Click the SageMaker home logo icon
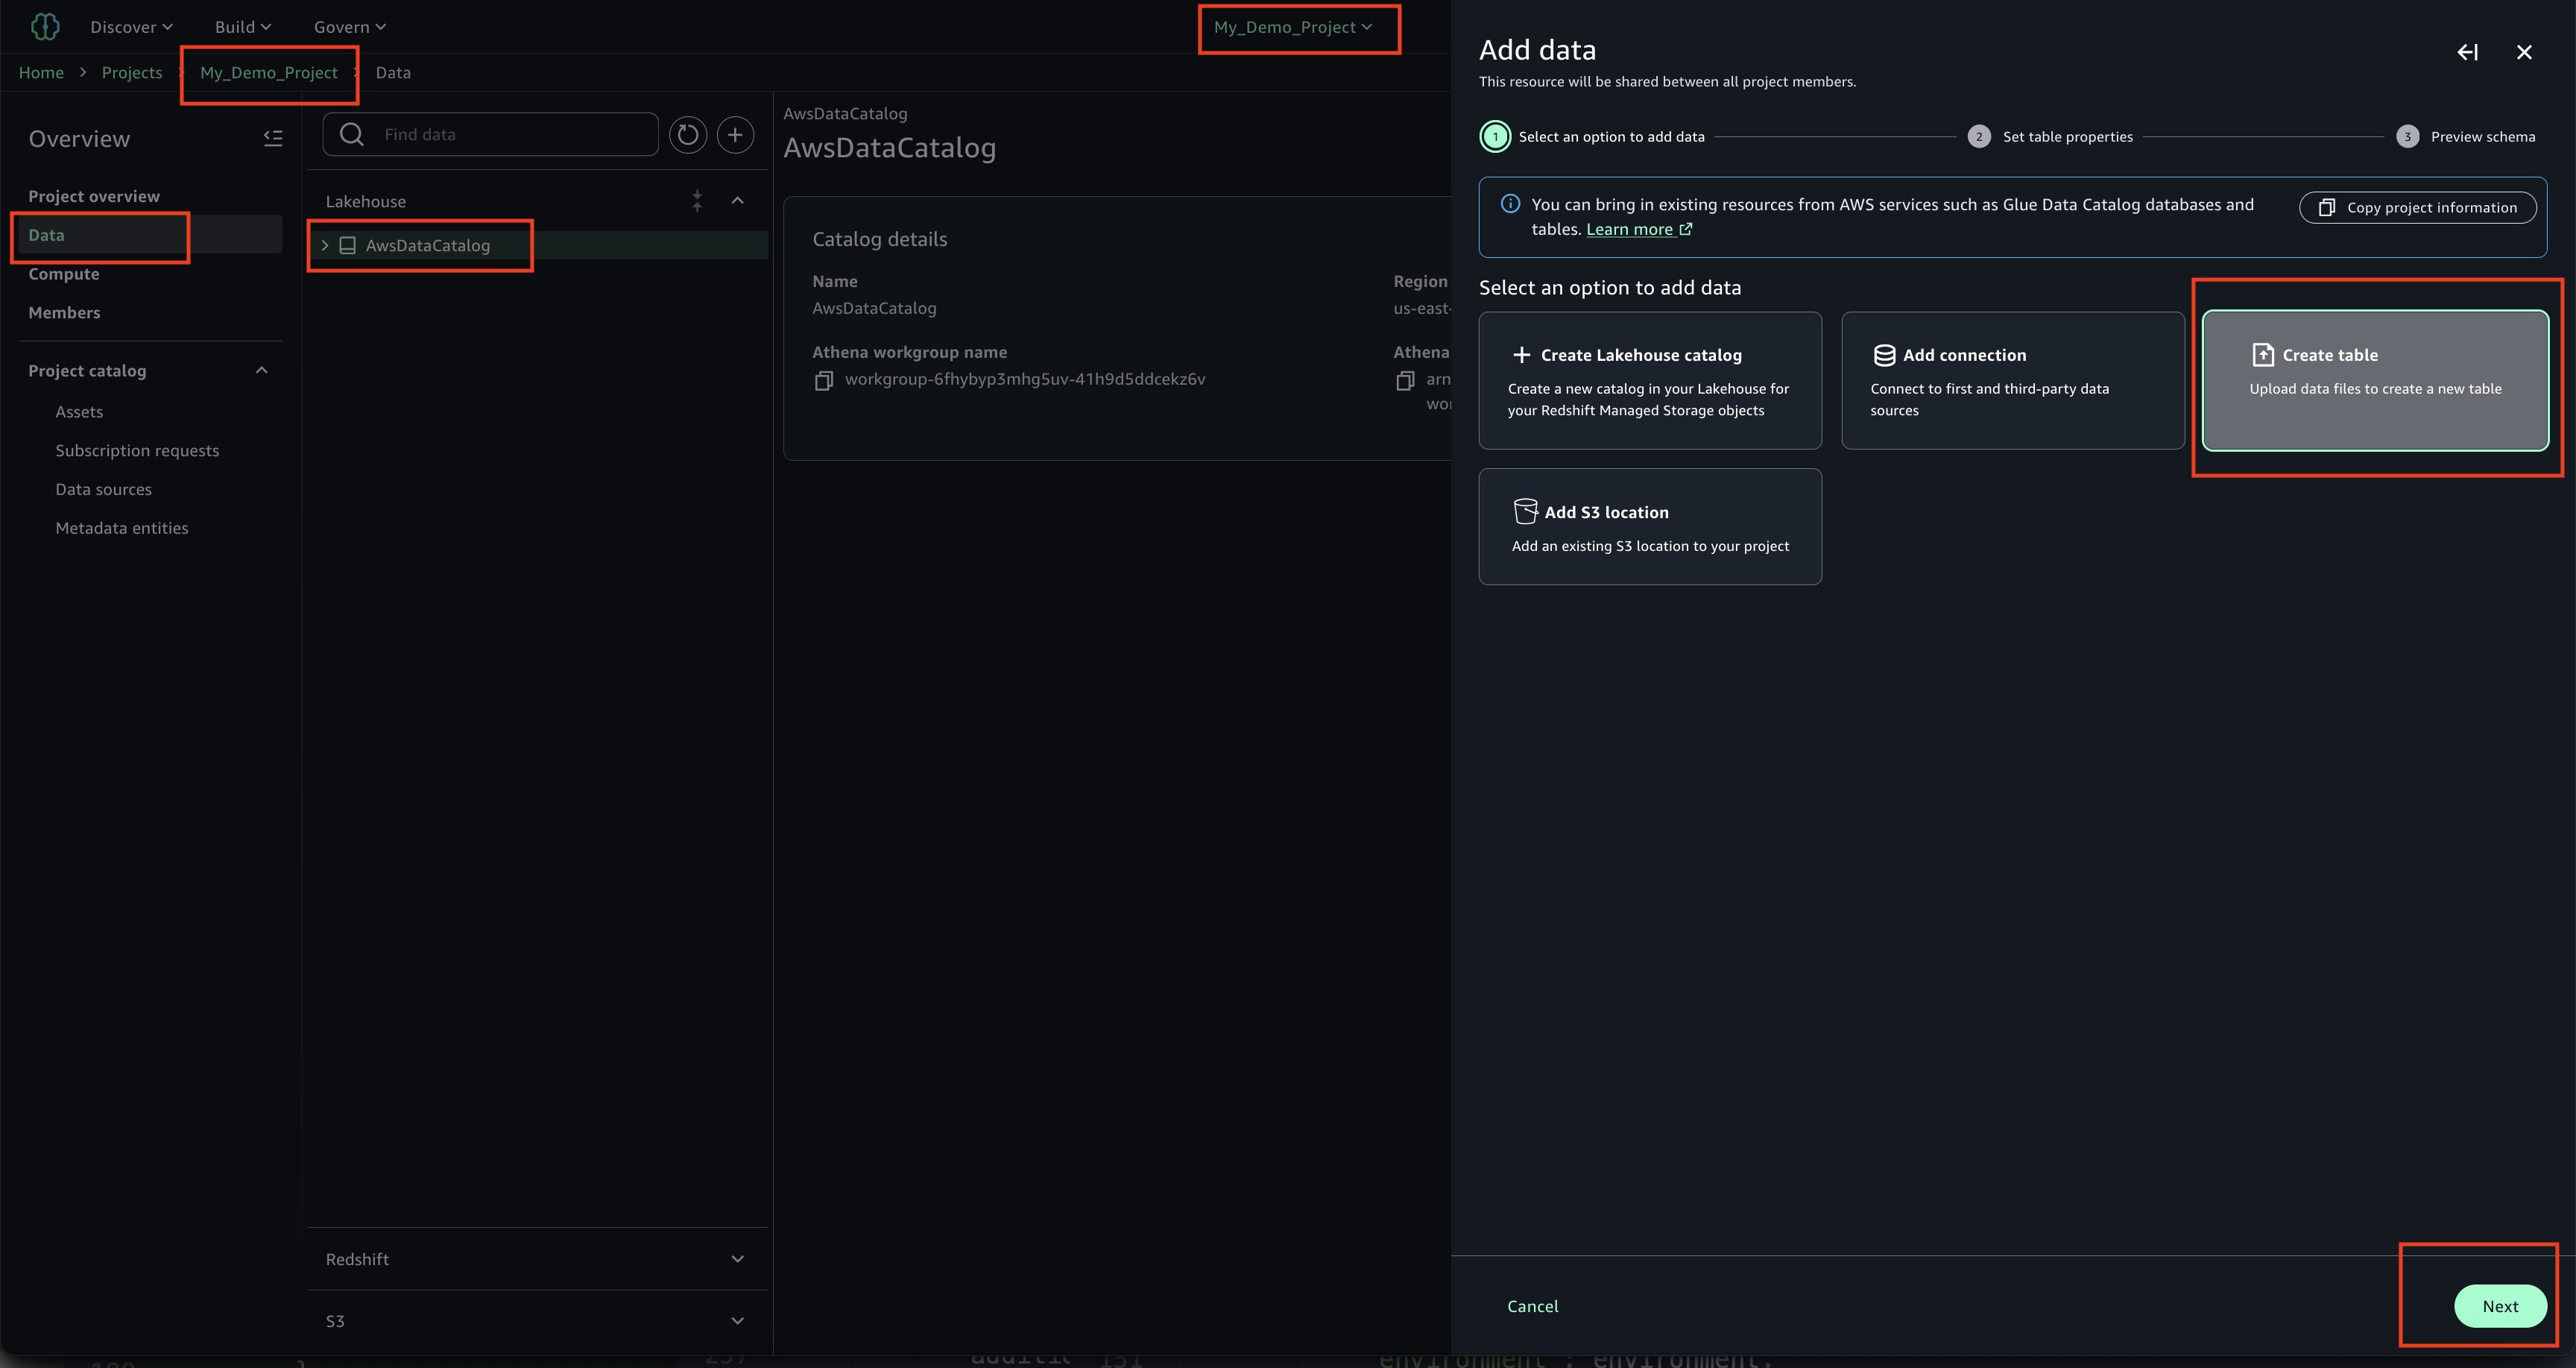Image resolution: width=2576 pixels, height=1368 pixels. click(45, 27)
